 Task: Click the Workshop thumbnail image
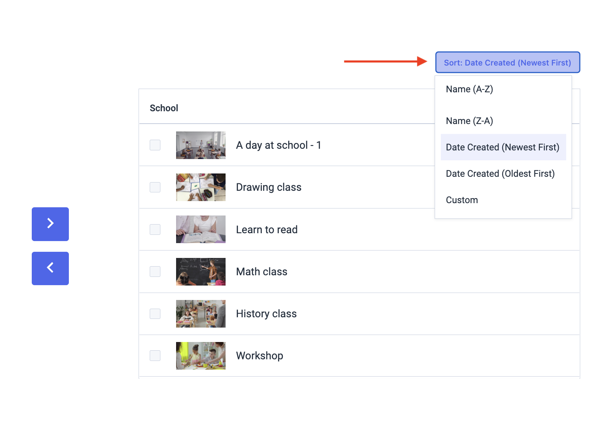point(200,356)
